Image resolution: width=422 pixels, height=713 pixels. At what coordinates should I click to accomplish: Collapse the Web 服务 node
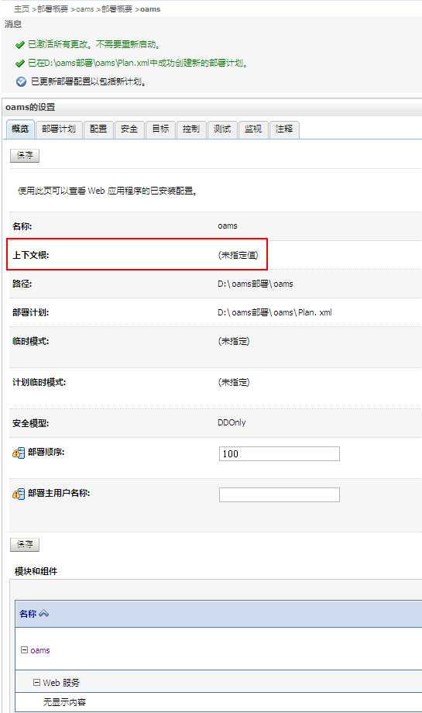(x=36, y=683)
